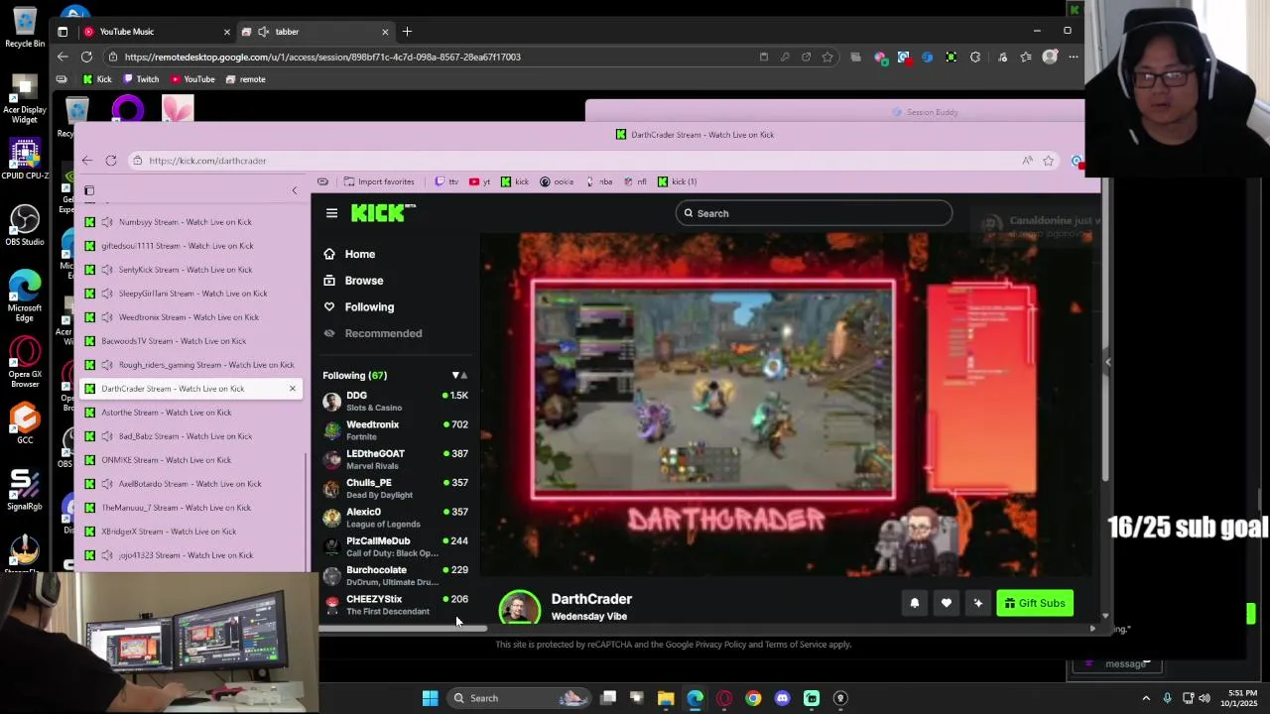The height and width of the screenshot is (714, 1270).
Task: Open the ttv bookmark
Action: (x=447, y=181)
